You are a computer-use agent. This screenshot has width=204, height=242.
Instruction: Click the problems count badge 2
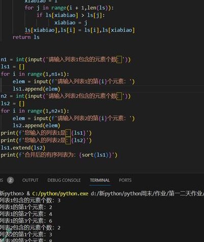pos(10,180)
